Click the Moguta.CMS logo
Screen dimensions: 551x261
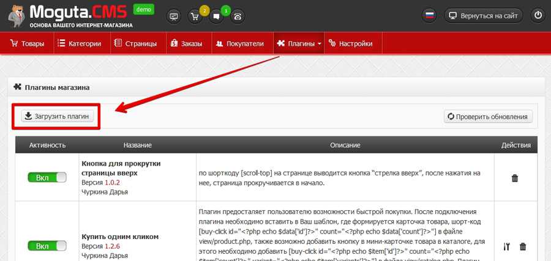pos(67,16)
